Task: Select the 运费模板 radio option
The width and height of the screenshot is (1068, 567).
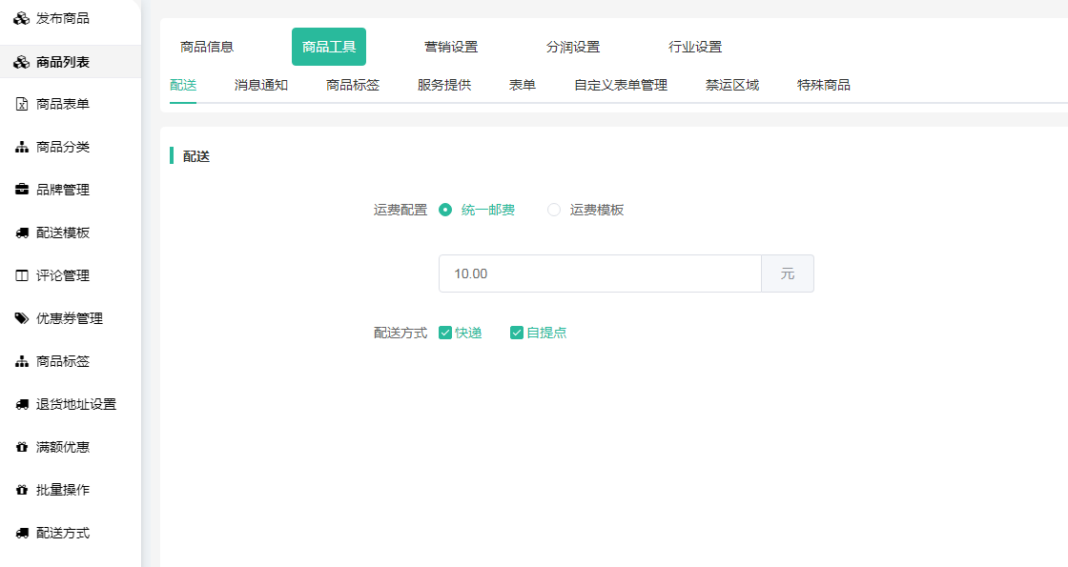Action: click(x=554, y=210)
